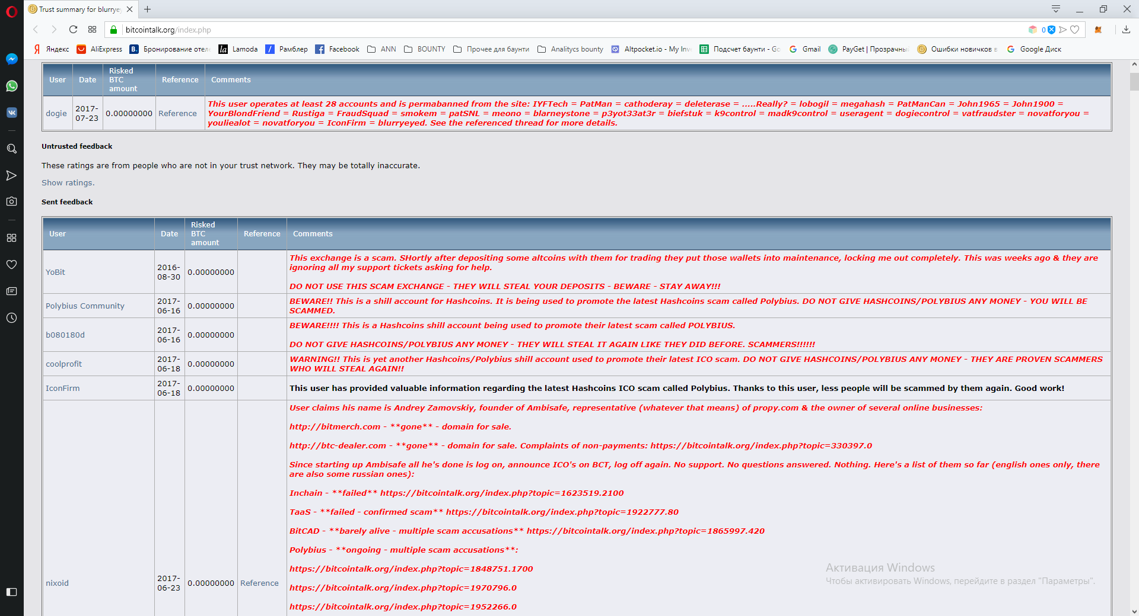Open the tab menu icon in the title bar
The width and height of the screenshot is (1139, 616).
(1056, 9)
